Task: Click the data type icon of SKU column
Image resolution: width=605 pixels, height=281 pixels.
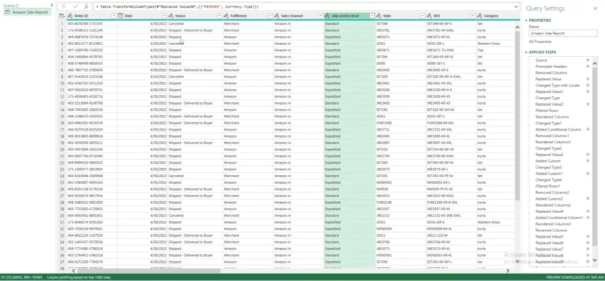Action: click(430, 16)
